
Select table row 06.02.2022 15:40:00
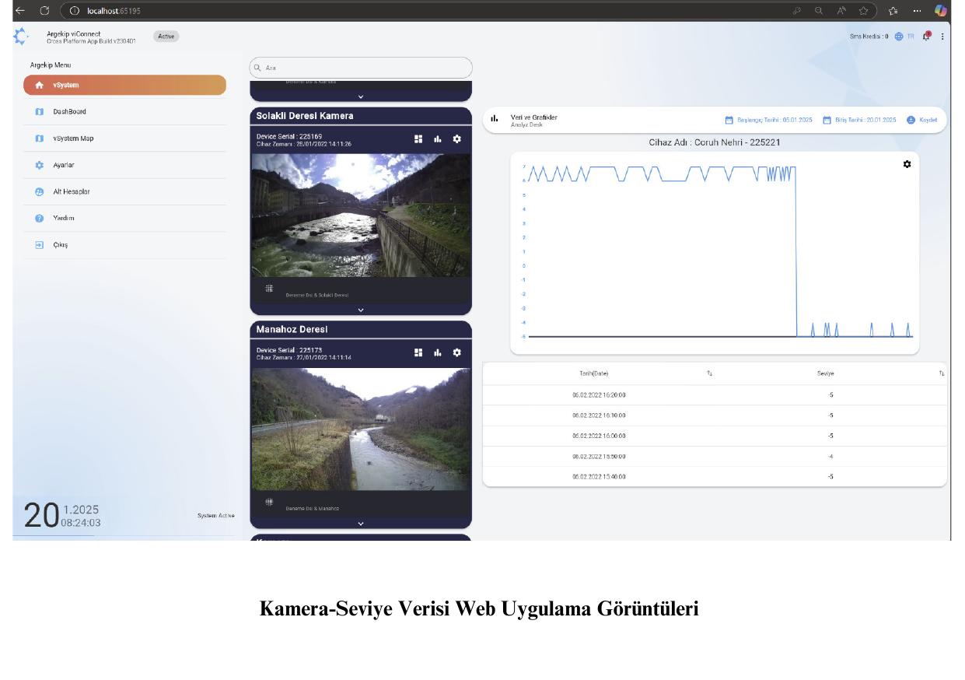coord(715,476)
